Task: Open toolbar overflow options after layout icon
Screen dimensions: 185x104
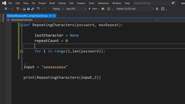Action: click(x=166, y=10)
